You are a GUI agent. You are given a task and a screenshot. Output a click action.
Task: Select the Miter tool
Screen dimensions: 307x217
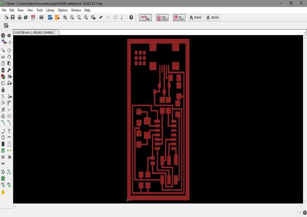point(9,103)
